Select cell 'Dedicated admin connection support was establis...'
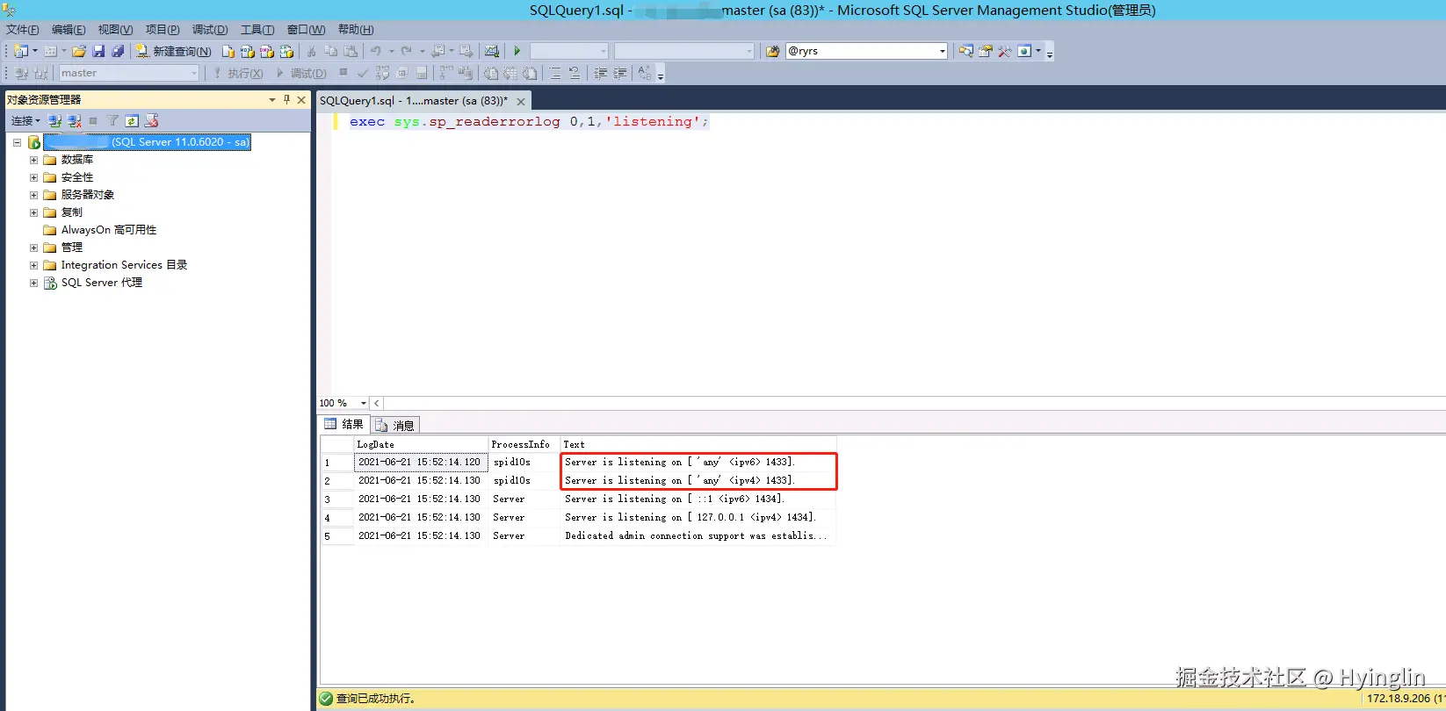The height and width of the screenshot is (711, 1446). (x=698, y=536)
